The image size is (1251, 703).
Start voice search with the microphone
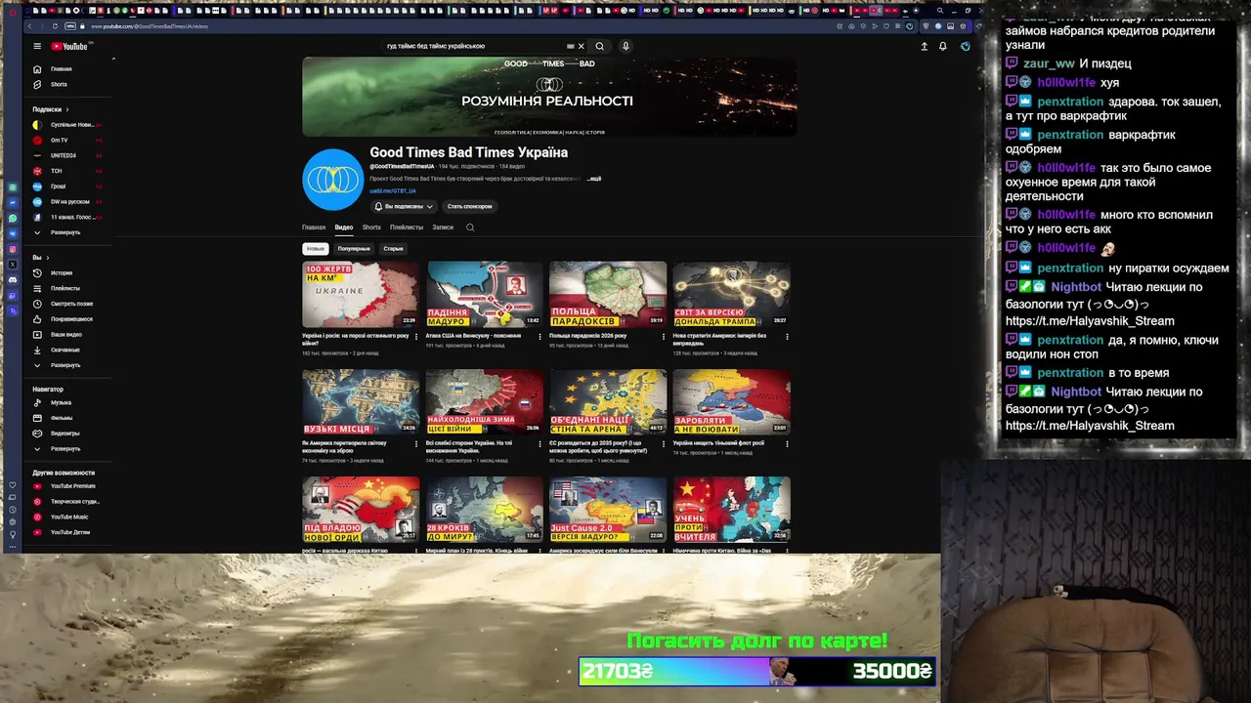625,46
